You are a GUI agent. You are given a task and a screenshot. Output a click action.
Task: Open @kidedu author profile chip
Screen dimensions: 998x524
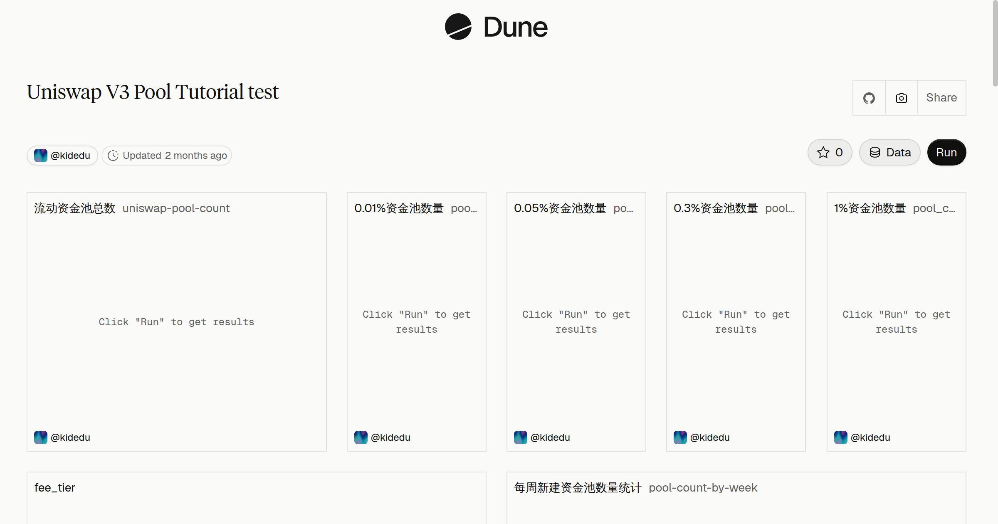pos(62,156)
